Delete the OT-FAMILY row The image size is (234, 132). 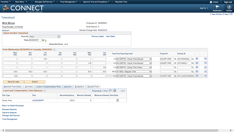coord(205,63)
